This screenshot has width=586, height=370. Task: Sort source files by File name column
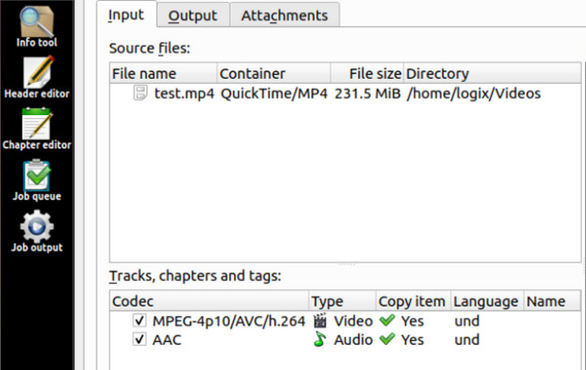coord(163,73)
